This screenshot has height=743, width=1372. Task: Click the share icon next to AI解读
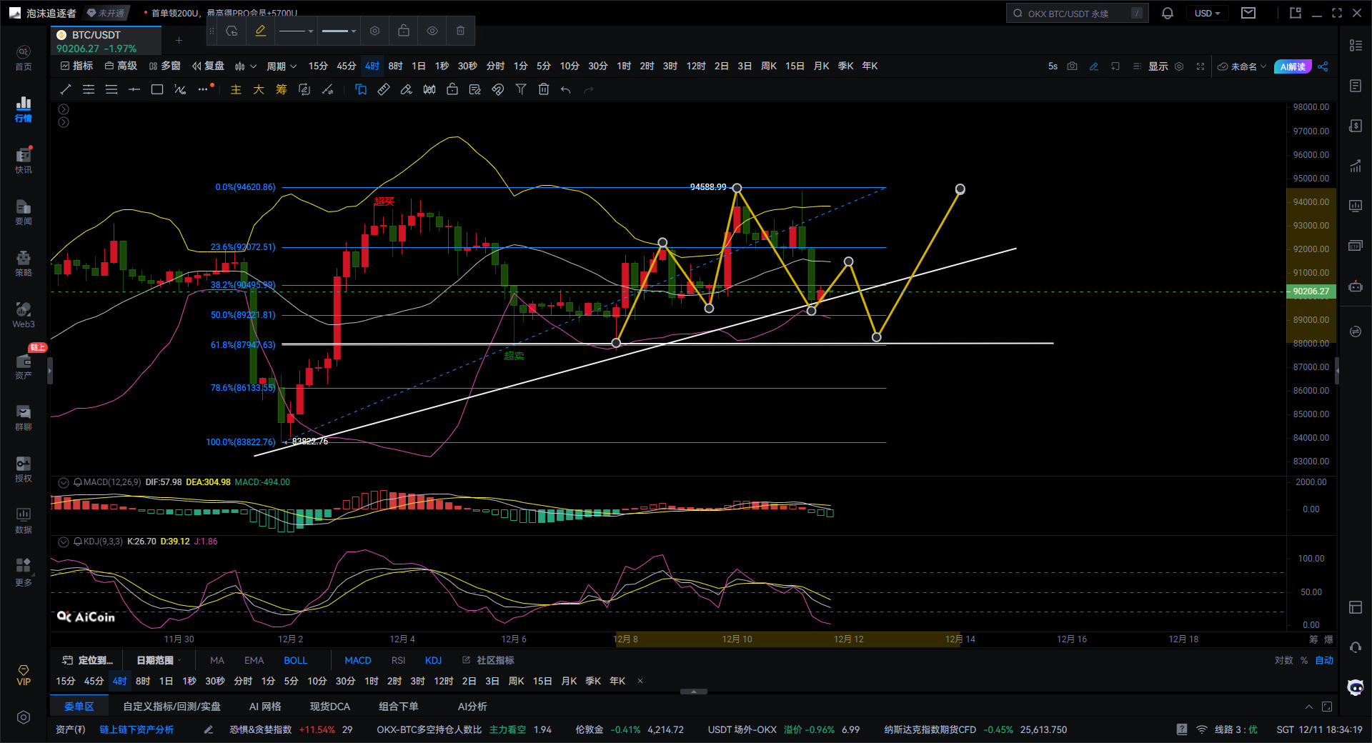[x=1323, y=66]
